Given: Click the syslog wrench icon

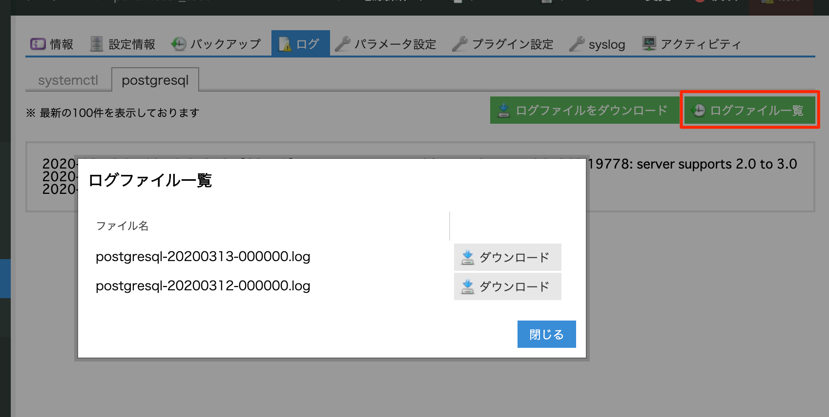Looking at the screenshot, I should 577,44.
